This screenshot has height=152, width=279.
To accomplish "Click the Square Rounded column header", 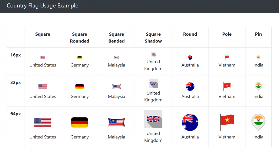I will [x=80, y=38].
